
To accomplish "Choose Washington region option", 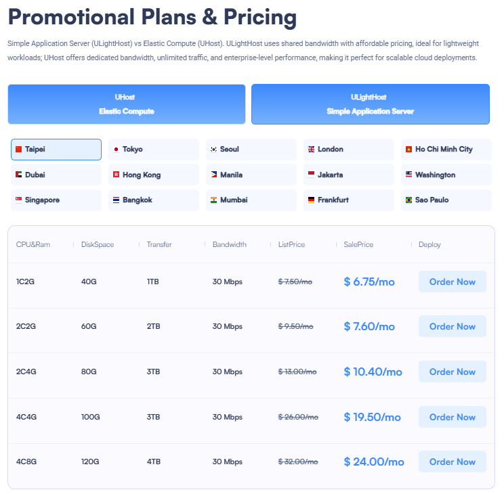I will (x=446, y=175).
